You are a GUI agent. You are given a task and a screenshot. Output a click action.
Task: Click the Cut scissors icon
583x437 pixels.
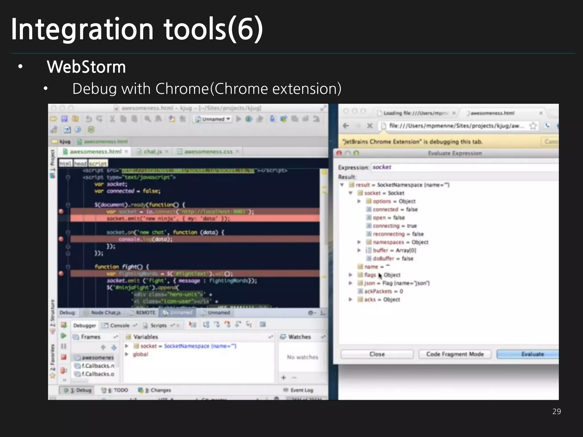[112, 119]
